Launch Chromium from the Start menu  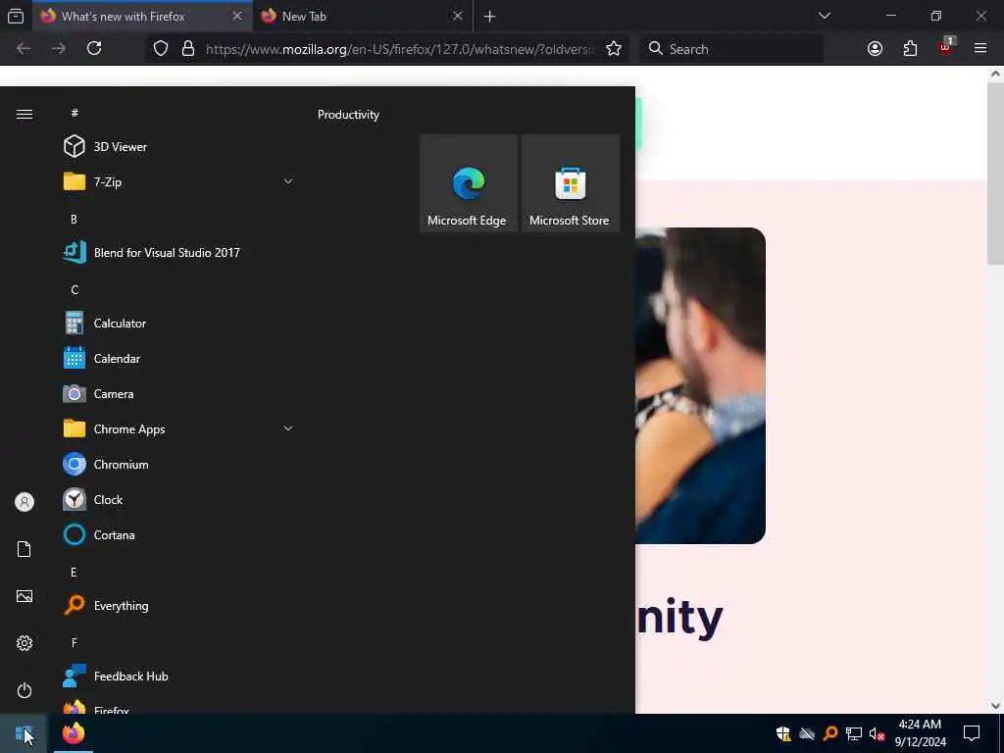click(x=178, y=464)
